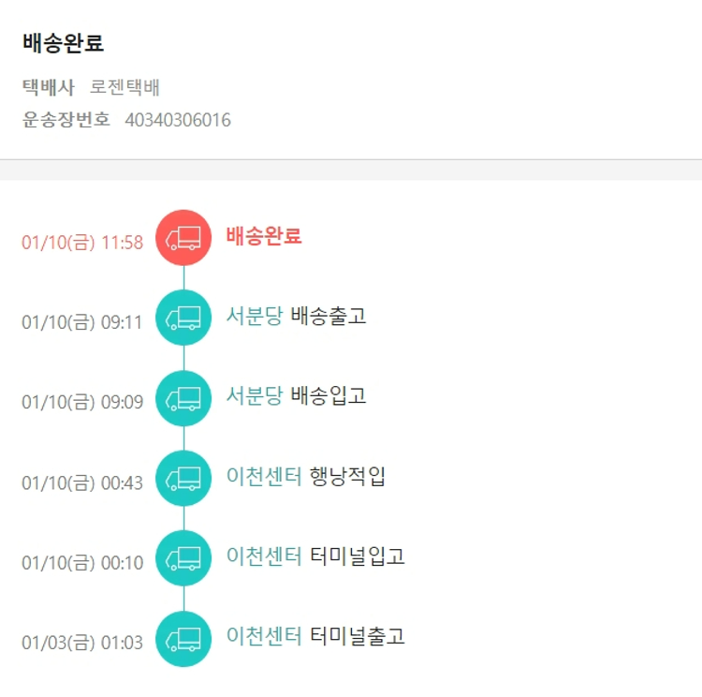
Task: Open the 이천센터 터미널입고 entry
Action: [315, 556]
